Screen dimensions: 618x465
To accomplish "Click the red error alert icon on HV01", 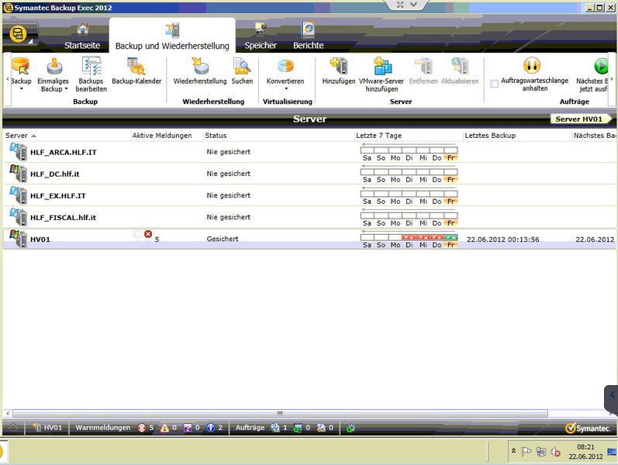I will point(148,234).
